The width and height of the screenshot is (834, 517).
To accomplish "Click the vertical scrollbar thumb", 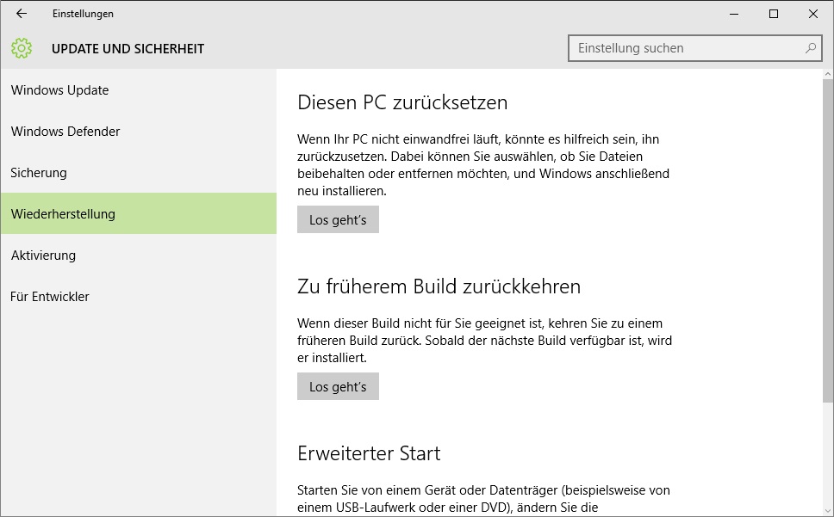I will click(827, 241).
